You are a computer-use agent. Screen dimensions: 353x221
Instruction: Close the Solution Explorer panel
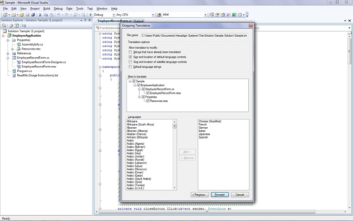point(90,20)
